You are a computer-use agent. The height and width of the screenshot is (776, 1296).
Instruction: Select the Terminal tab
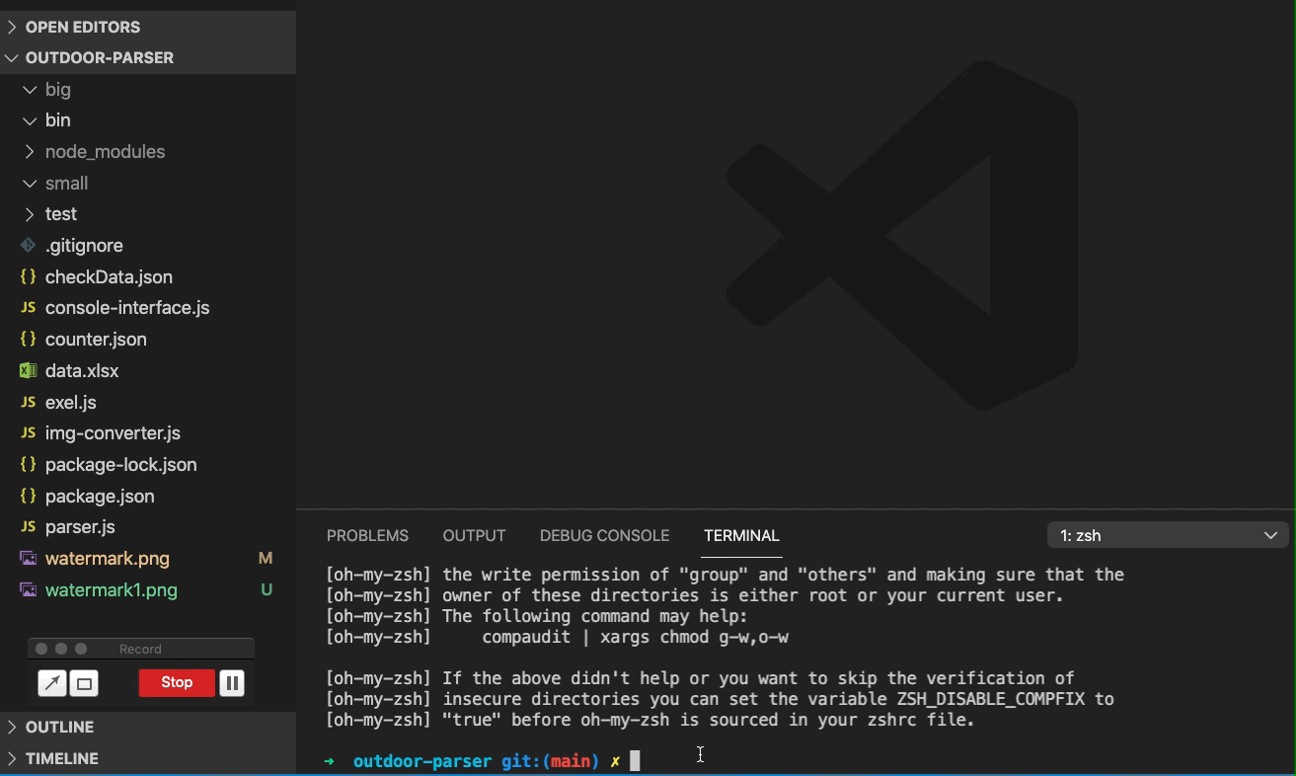tap(741, 535)
